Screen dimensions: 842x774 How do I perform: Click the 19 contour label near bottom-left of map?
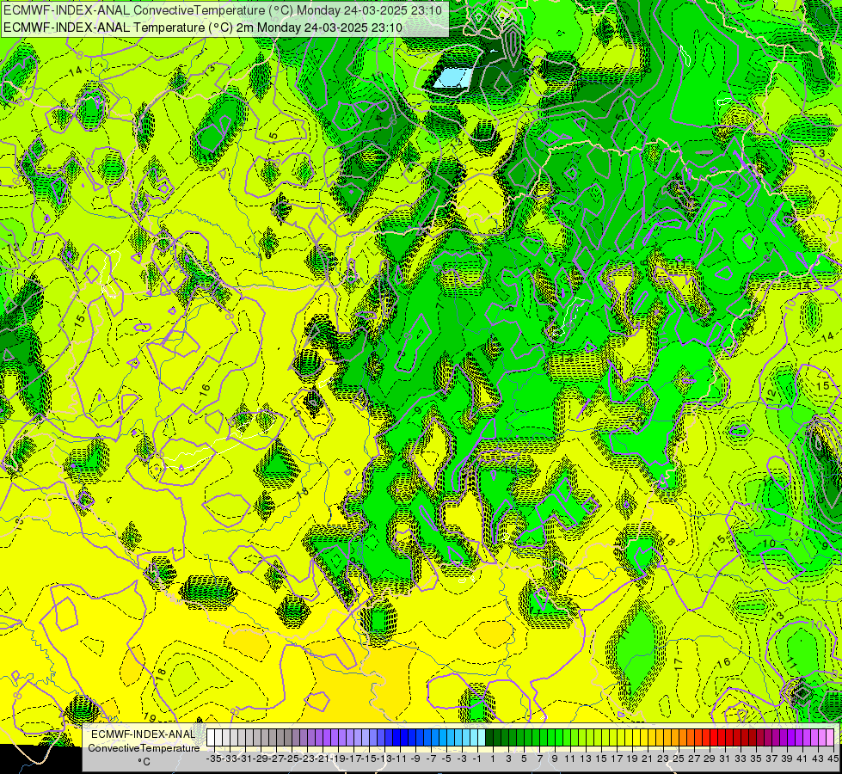150,717
